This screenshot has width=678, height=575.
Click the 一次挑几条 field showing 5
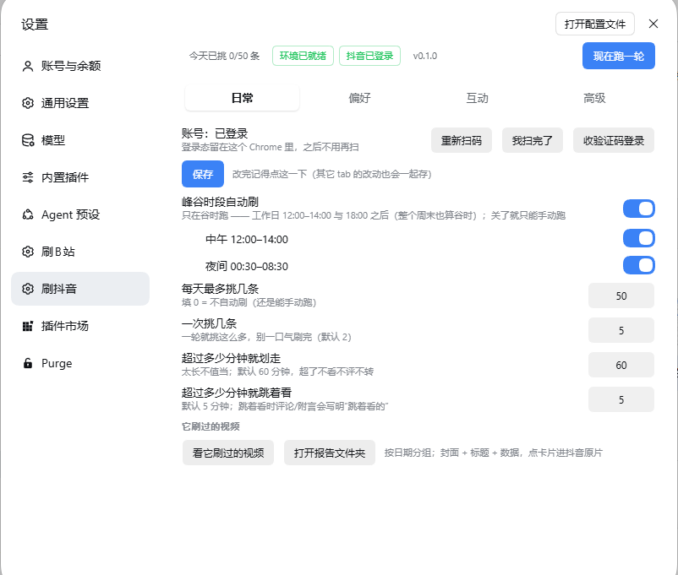pyautogui.click(x=621, y=330)
